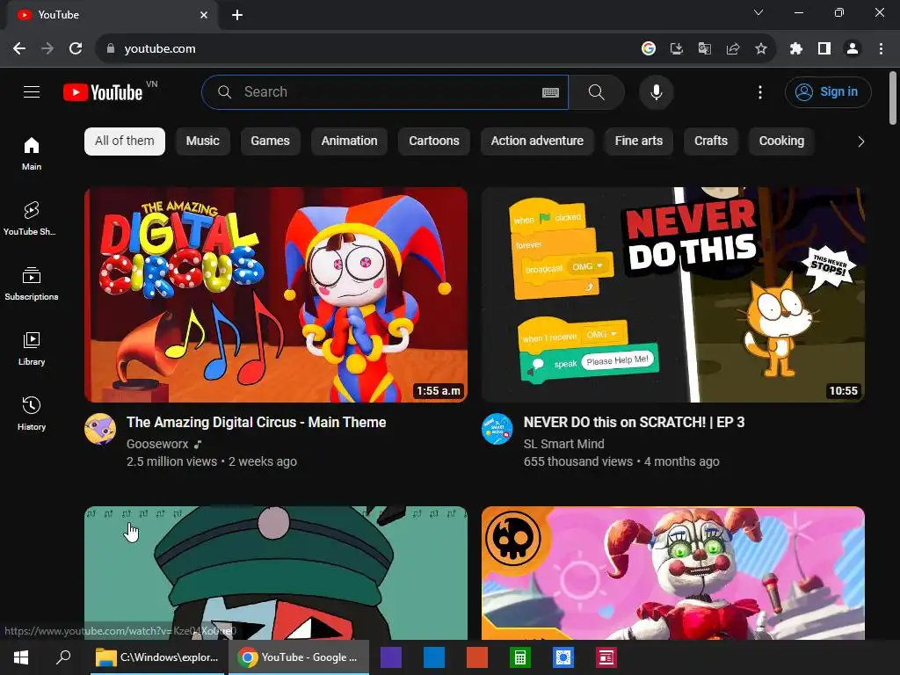Select the Games chip
The width and height of the screenshot is (900, 675).
coord(271,142)
